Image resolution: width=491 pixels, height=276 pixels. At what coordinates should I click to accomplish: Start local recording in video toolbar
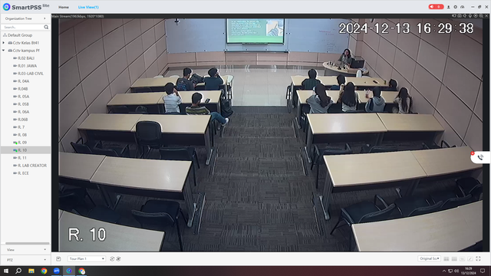coord(454,15)
